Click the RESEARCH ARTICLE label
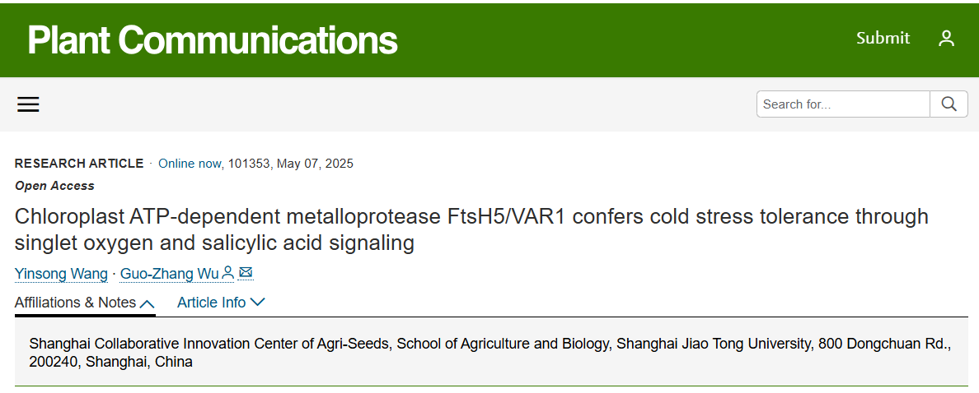Image resolution: width=979 pixels, height=393 pixels. [79, 164]
